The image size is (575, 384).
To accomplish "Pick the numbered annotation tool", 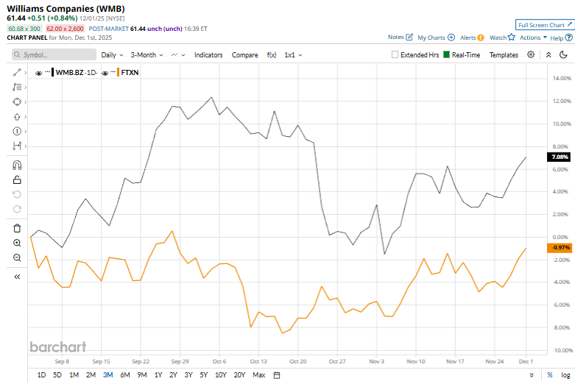I will tap(17, 131).
